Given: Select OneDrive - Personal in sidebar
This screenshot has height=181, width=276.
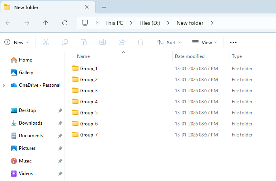Looking at the screenshot, I should tap(39, 85).
